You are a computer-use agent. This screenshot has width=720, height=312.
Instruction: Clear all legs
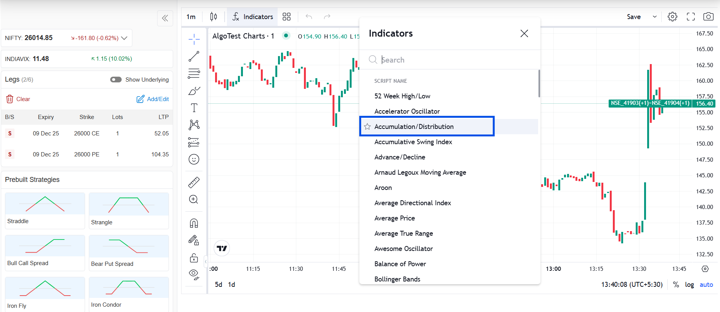click(18, 99)
